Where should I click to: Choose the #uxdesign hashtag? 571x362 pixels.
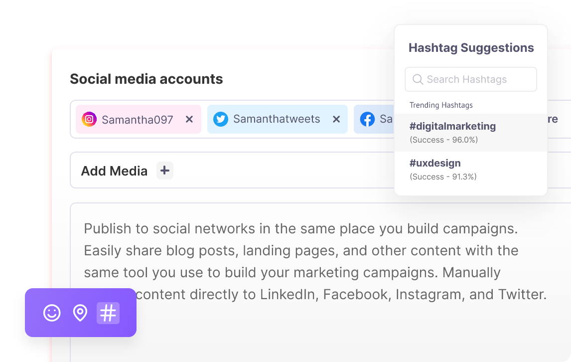click(434, 163)
